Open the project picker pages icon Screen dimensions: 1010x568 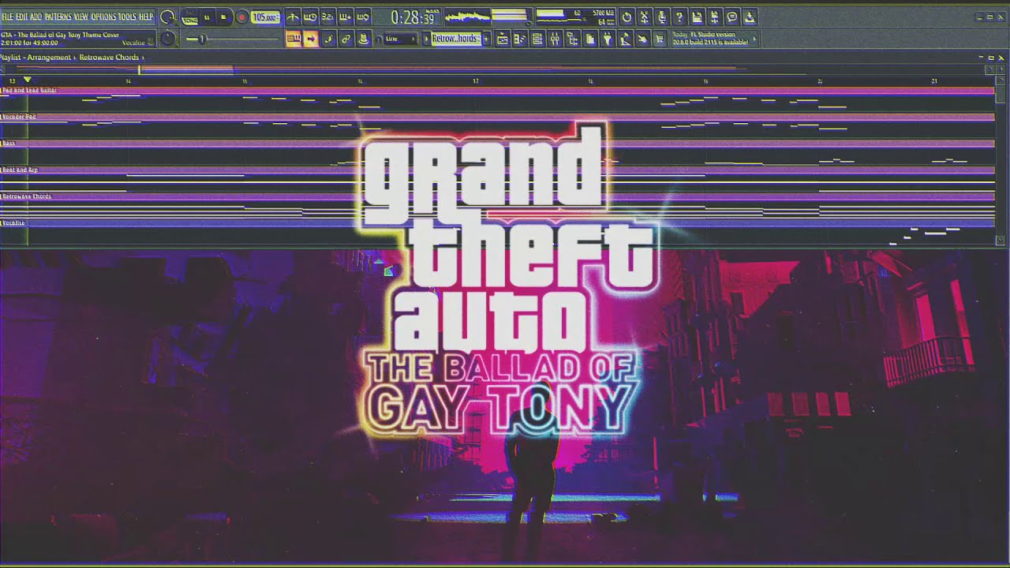point(590,39)
